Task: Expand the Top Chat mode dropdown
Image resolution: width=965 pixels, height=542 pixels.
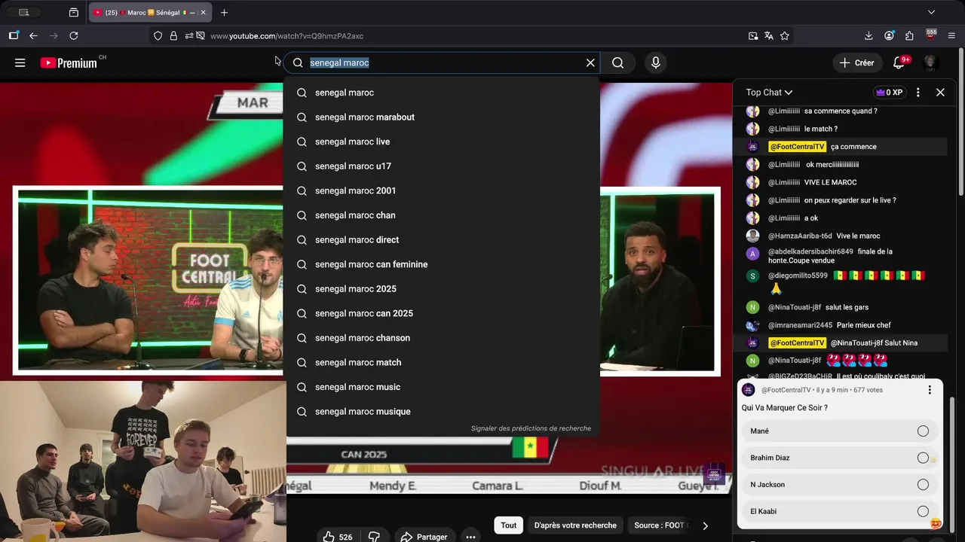Action: (769, 93)
